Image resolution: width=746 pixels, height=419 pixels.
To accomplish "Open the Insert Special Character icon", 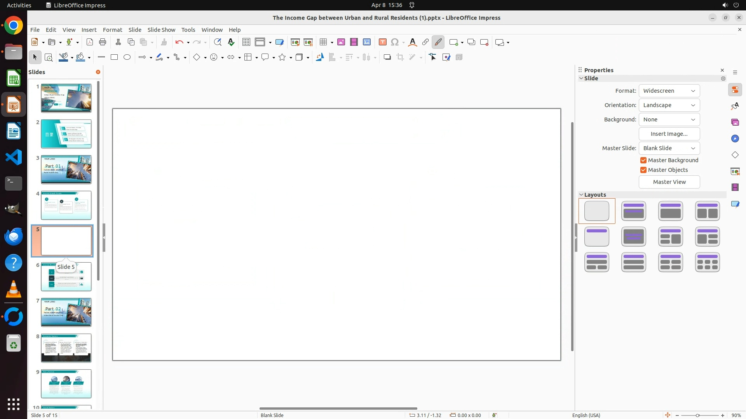I will (395, 42).
